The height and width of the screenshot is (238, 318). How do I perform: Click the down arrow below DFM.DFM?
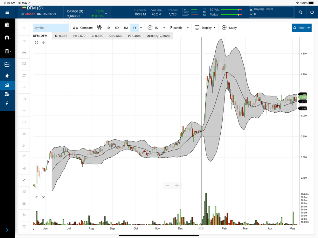coord(43,43)
